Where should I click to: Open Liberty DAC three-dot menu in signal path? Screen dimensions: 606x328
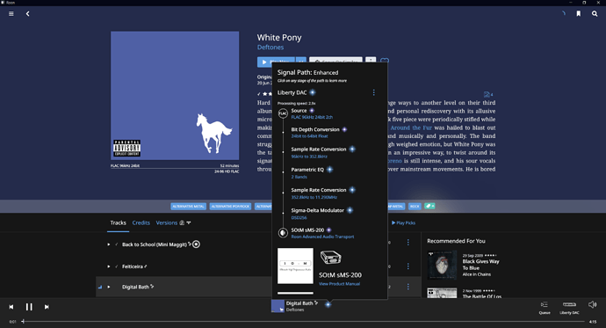[374, 92]
